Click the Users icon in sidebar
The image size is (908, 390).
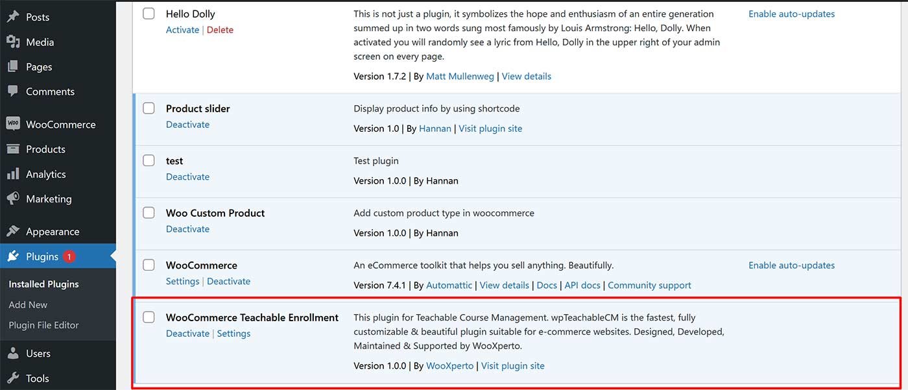pyautogui.click(x=13, y=354)
